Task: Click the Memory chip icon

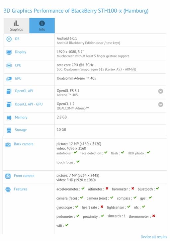Action: (9, 118)
